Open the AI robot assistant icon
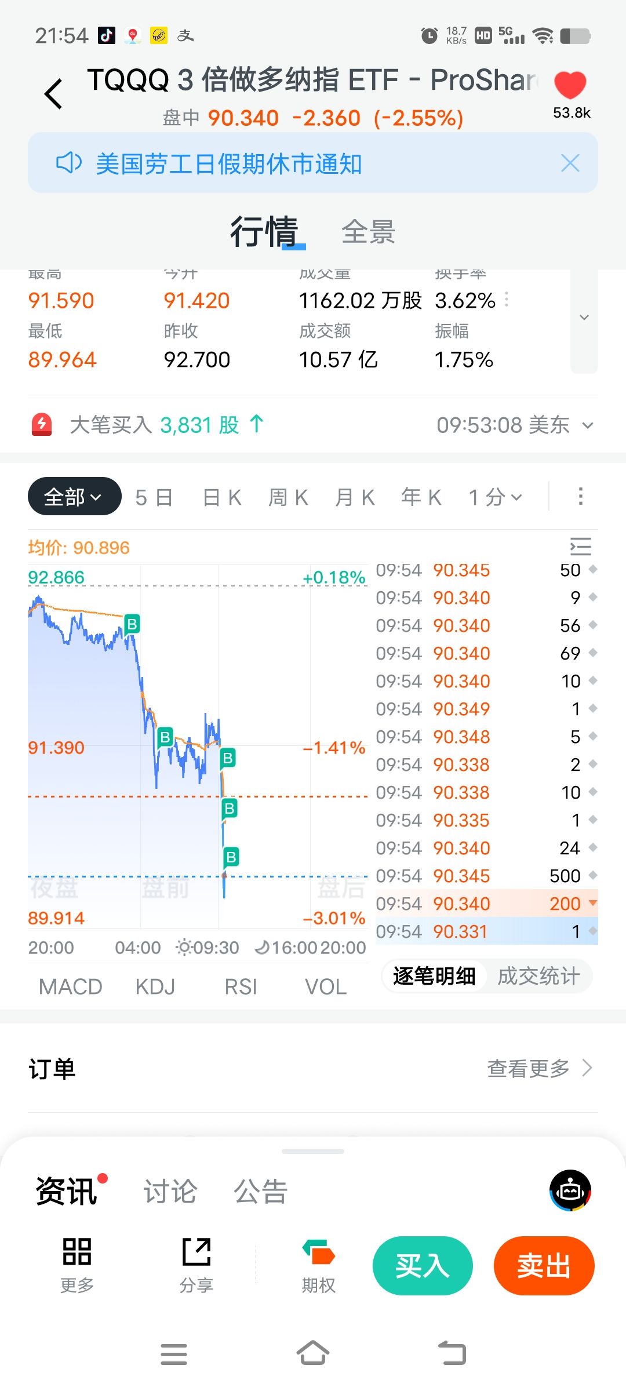The image size is (626, 1391). coord(570,1190)
